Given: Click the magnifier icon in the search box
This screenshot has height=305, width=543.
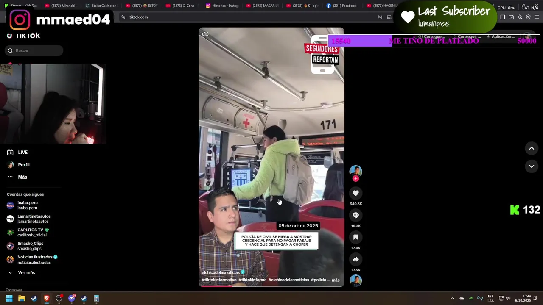Looking at the screenshot, I should click(x=10, y=51).
